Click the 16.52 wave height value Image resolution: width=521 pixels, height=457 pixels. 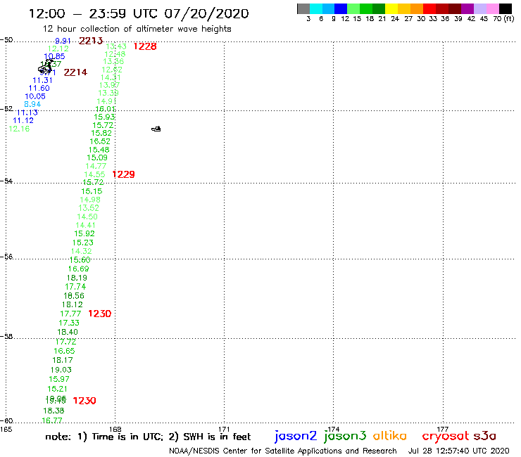point(100,141)
